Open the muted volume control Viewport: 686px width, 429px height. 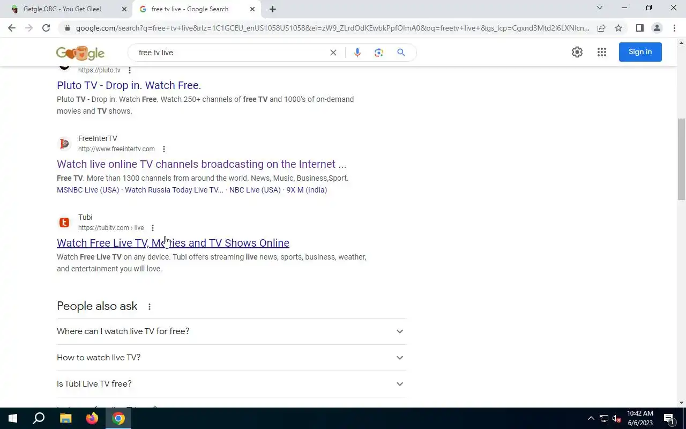617,419
